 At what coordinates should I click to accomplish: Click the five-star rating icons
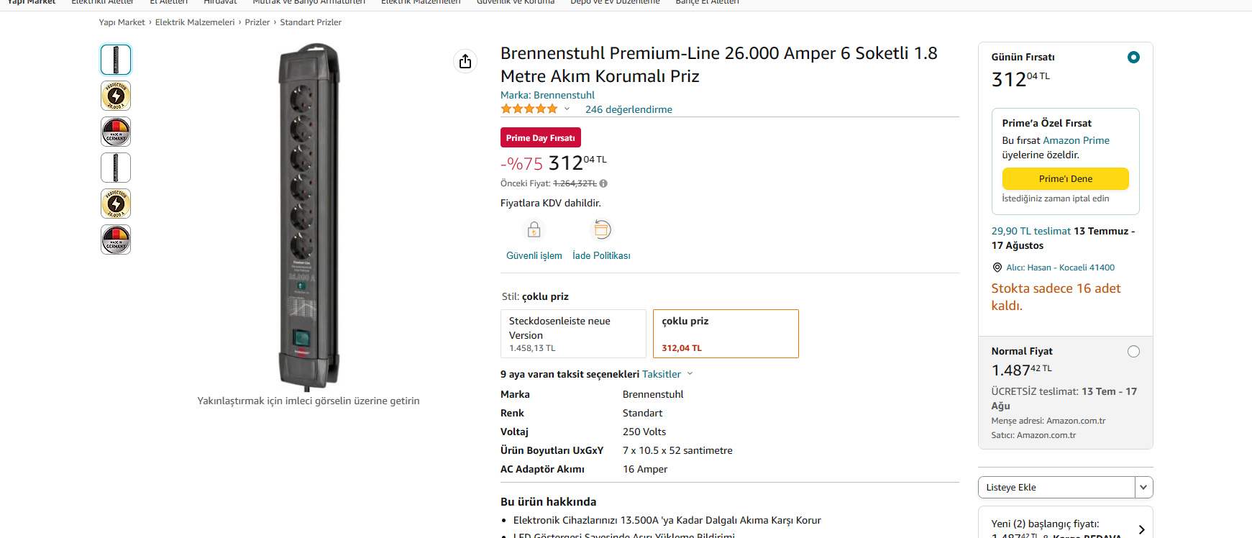click(x=529, y=109)
